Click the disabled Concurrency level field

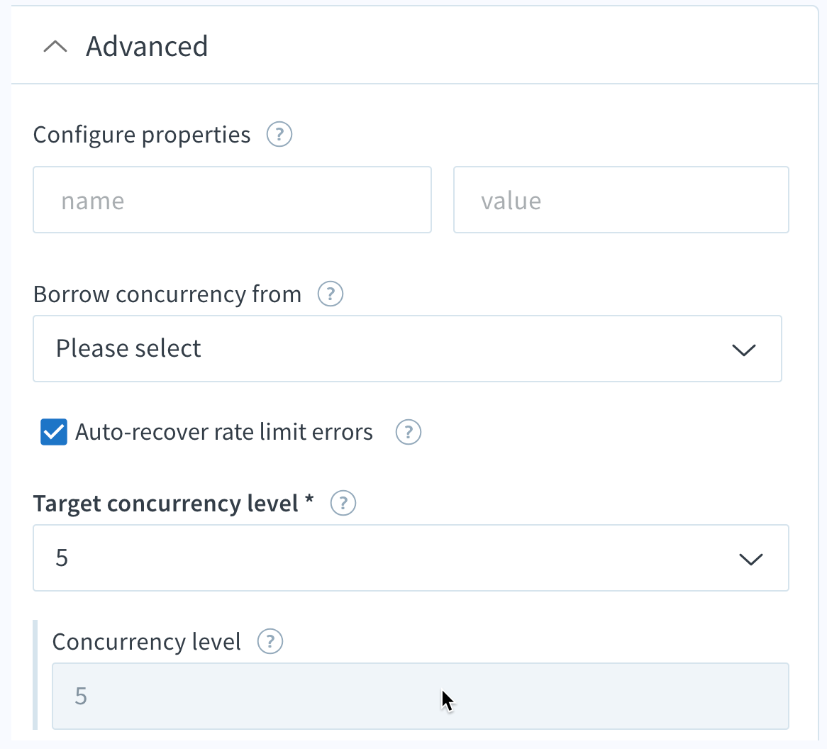421,697
